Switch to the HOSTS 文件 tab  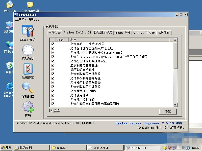point(123,33)
